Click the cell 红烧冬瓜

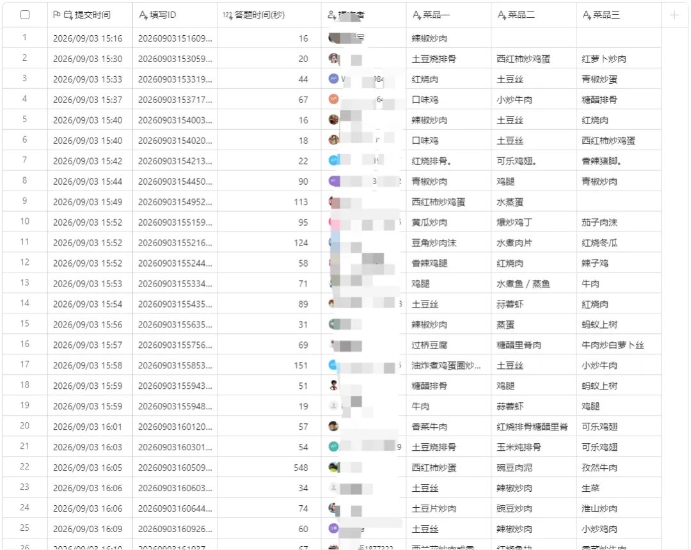coord(619,242)
